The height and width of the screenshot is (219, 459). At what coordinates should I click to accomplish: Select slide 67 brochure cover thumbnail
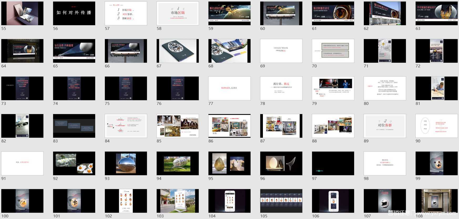click(x=178, y=51)
